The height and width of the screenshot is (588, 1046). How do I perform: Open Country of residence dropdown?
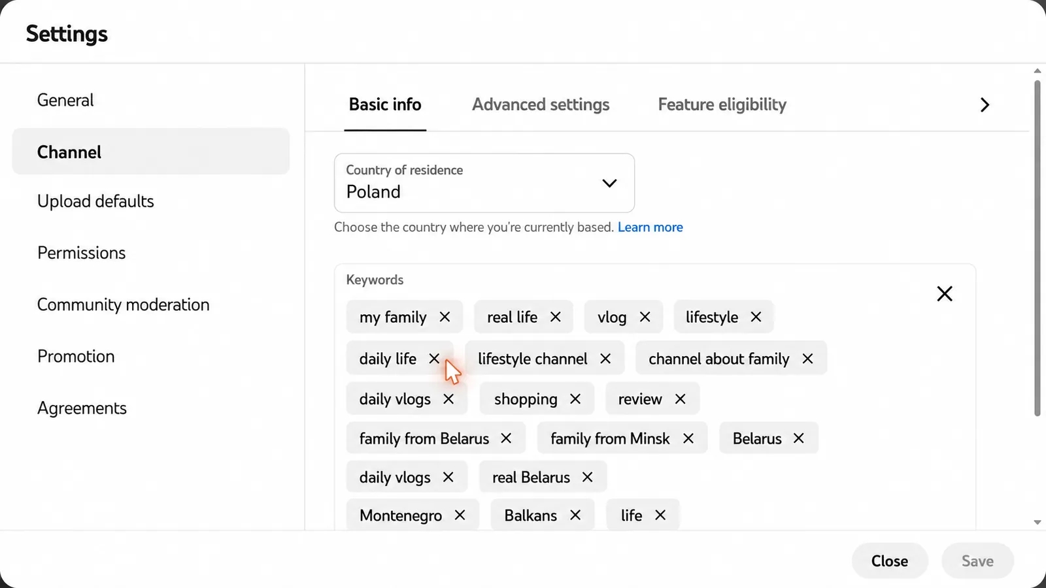(x=484, y=183)
